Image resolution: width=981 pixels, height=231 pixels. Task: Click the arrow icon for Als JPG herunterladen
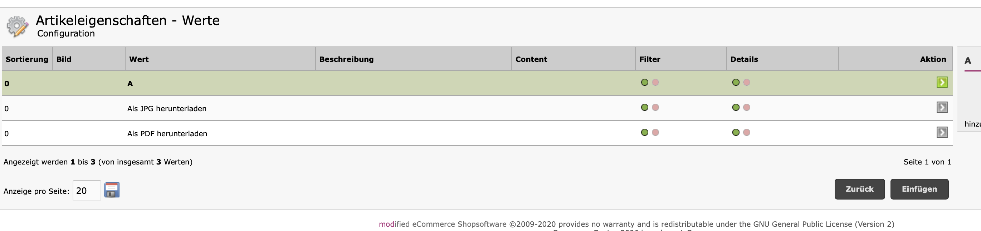[x=942, y=107]
